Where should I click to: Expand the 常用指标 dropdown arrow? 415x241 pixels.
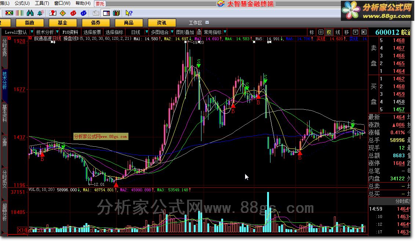[225, 32]
